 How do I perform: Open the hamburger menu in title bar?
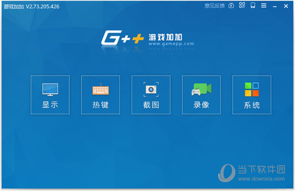tap(264, 5)
